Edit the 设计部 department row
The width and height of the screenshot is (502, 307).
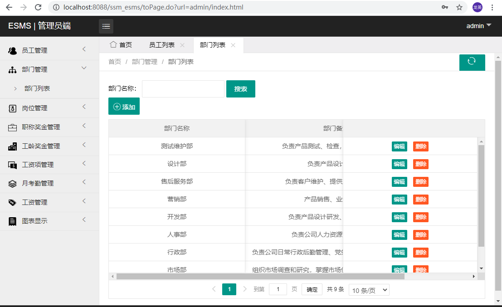(399, 164)
